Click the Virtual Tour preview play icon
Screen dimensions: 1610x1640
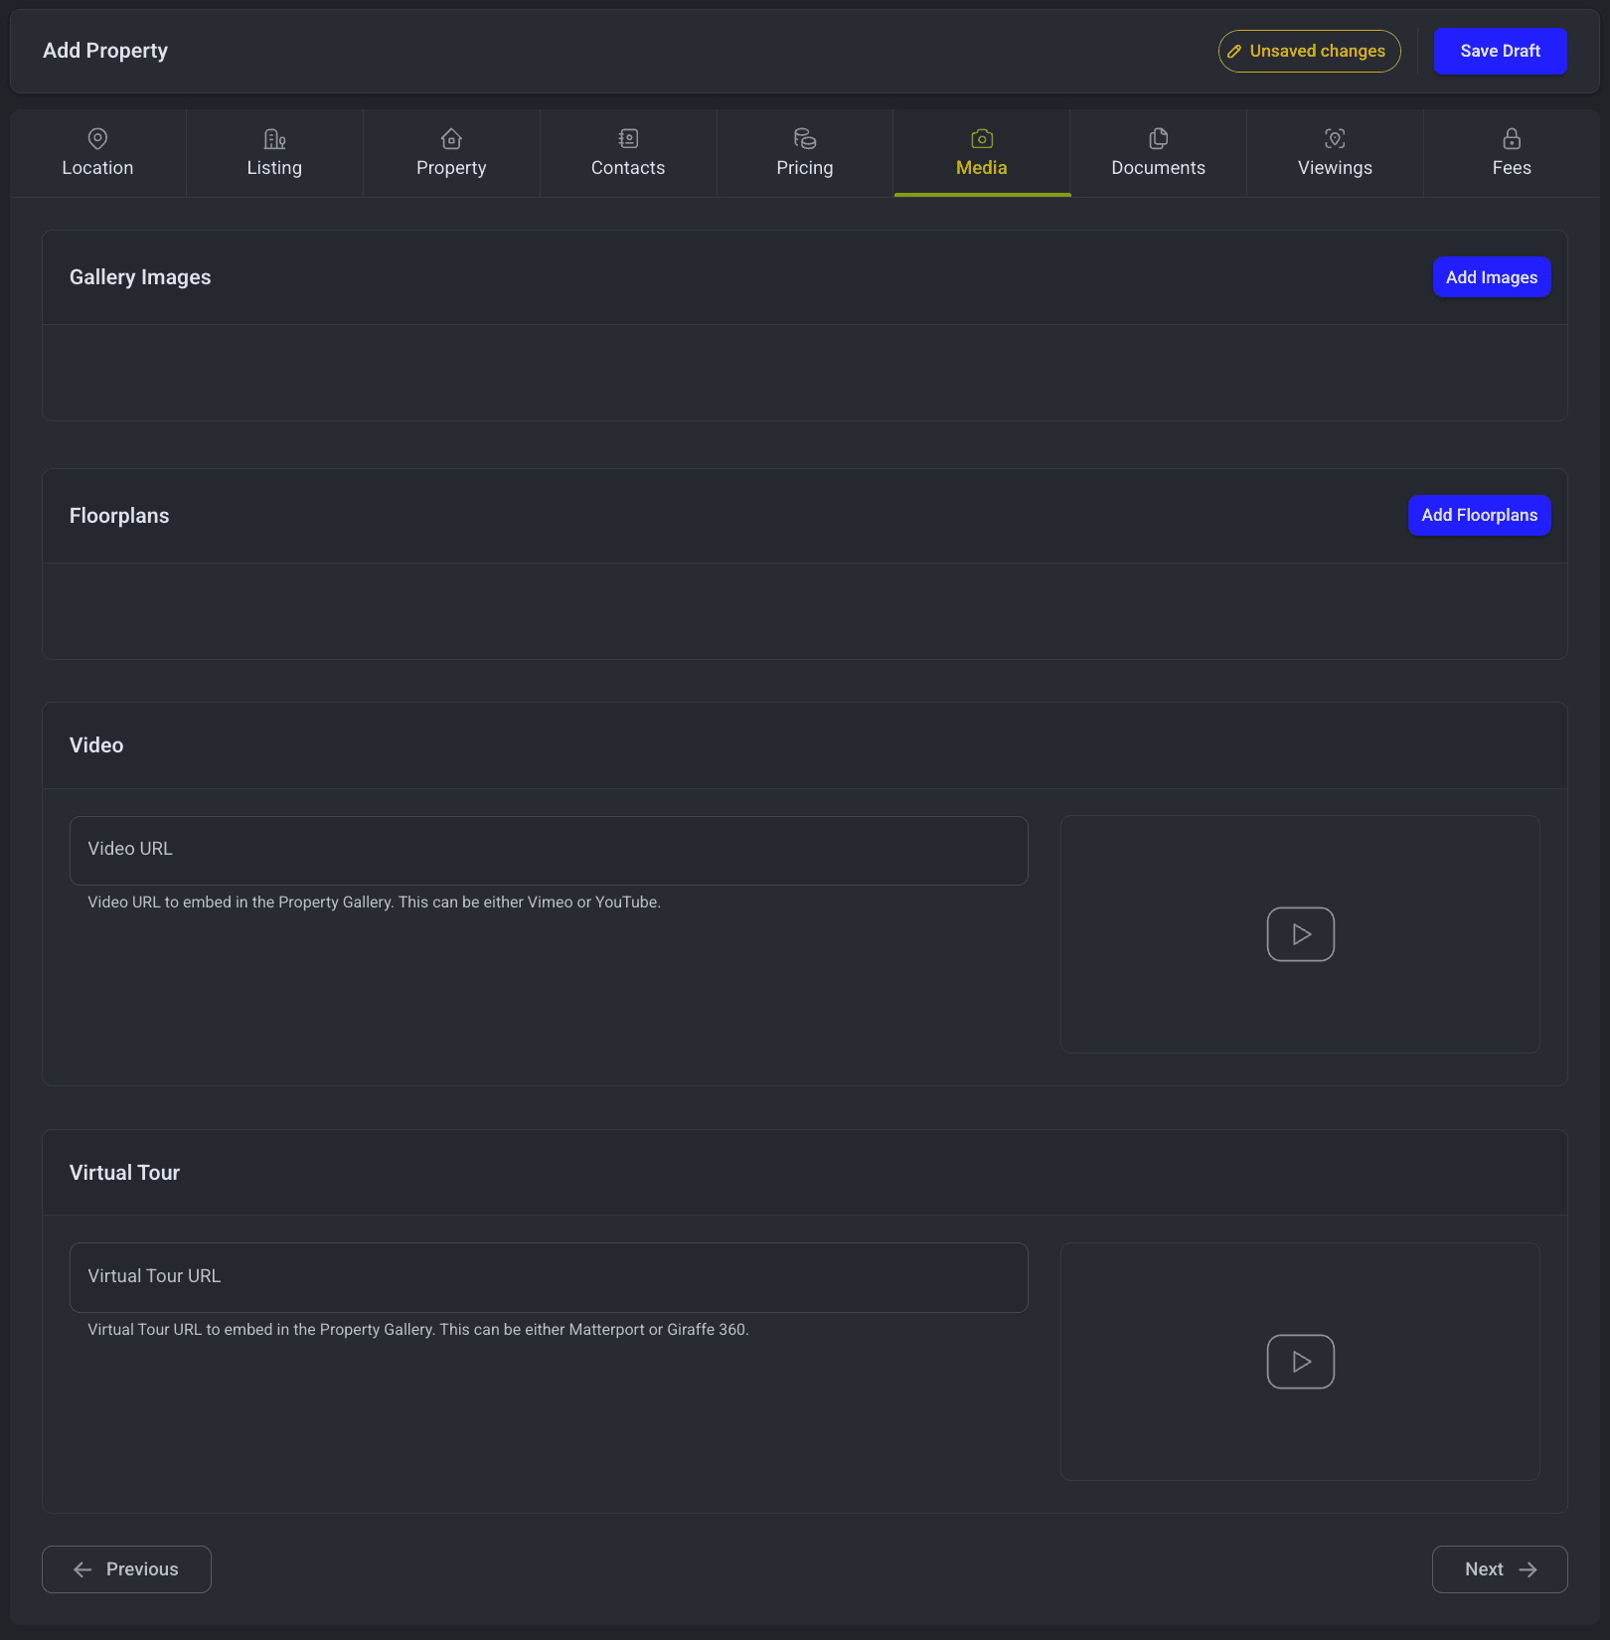click(x=1301, y=1362)
